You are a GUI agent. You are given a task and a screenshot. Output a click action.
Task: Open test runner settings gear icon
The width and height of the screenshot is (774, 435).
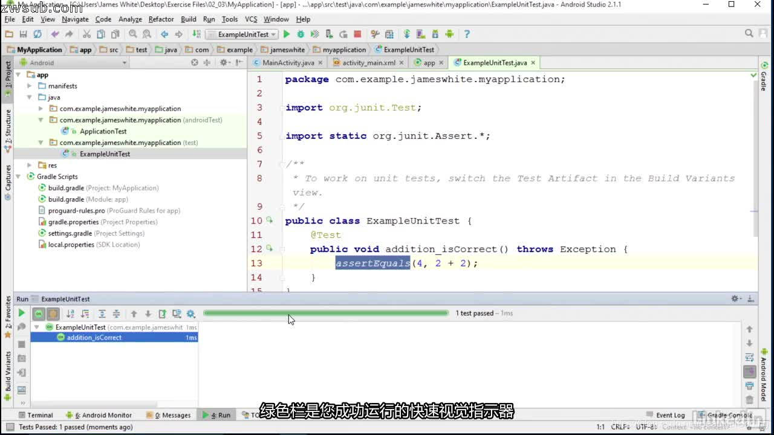191,314
